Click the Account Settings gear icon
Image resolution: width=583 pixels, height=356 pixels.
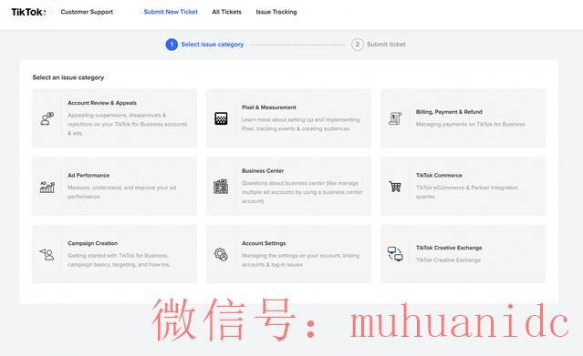tap(221, 254)
